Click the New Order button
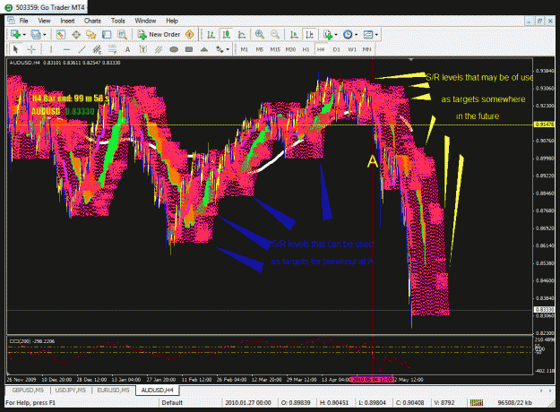The image size is (560, 412). (159, 35)
